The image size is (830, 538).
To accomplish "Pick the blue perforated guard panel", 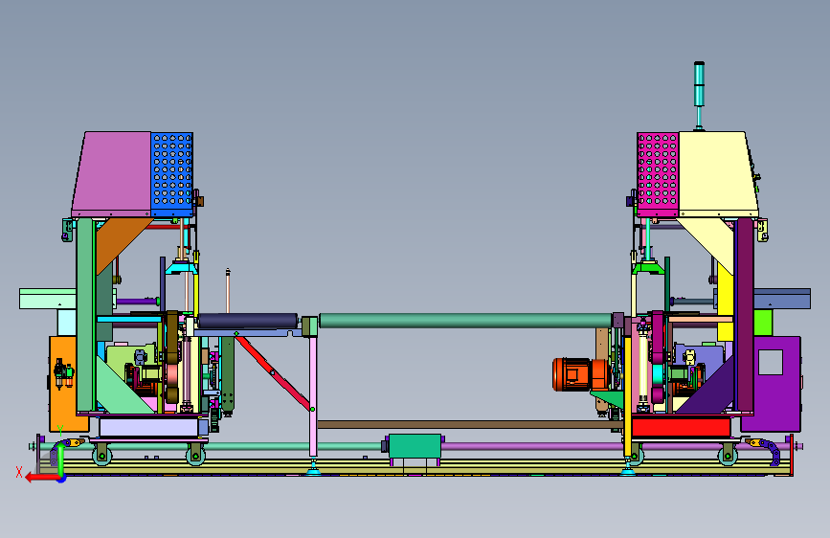I will point(171,174).
